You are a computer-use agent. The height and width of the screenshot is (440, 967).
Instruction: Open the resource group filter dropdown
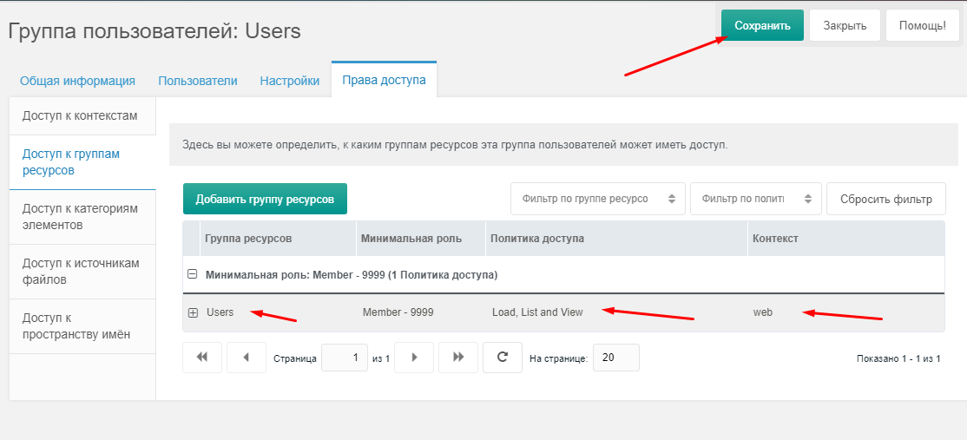point(597,199)
